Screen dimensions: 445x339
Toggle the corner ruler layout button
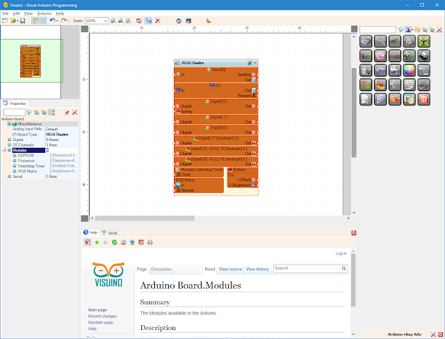pyautogui.click(x=35, y=21)
